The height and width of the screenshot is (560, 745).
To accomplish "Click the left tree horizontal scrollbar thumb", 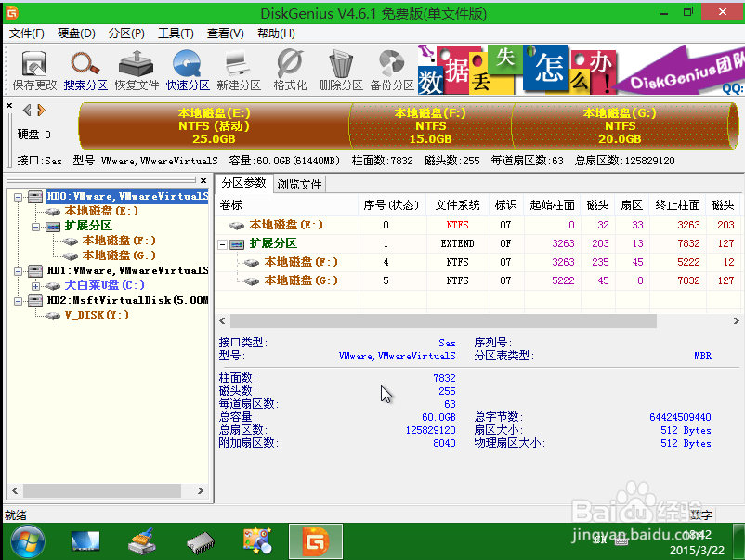I will coord(102,490).
